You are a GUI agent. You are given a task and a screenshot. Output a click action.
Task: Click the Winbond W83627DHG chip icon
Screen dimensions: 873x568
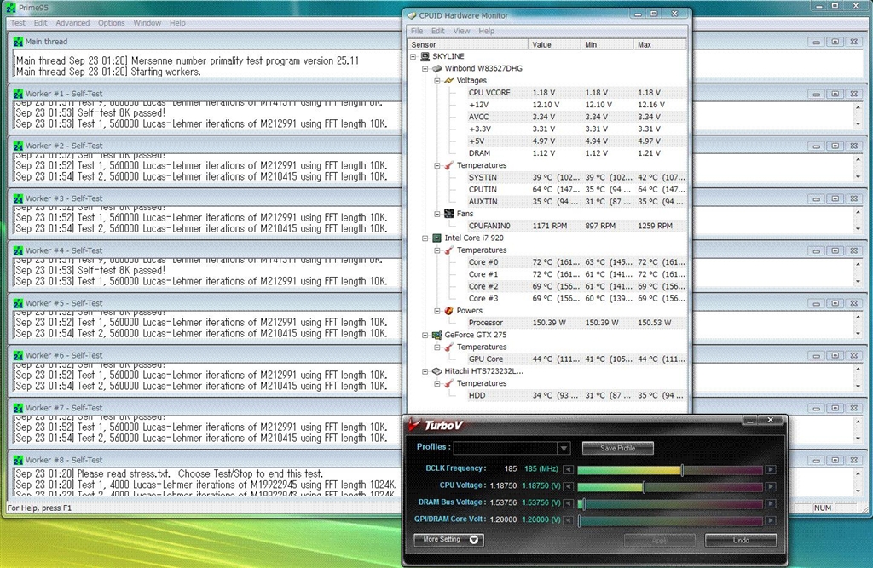pos(437,68)
